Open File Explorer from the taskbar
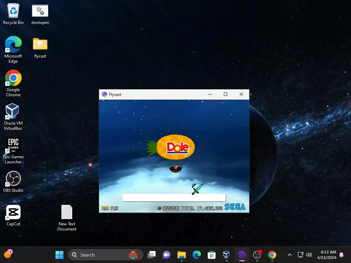The image size is (351, 263). pos(182,255)
